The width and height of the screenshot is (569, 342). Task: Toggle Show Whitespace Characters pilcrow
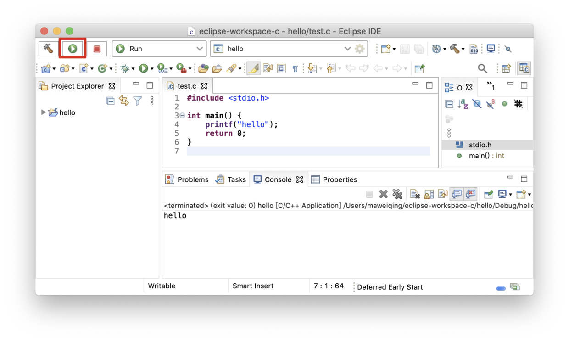[x=295, y=68]
